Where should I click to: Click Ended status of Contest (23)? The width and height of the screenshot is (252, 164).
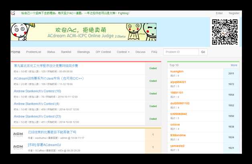(x=153, y=119)
